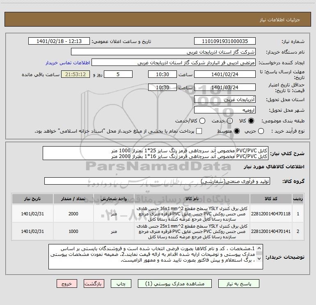Click the general description text box
The image size is (316, 305).
click(156, 153)
